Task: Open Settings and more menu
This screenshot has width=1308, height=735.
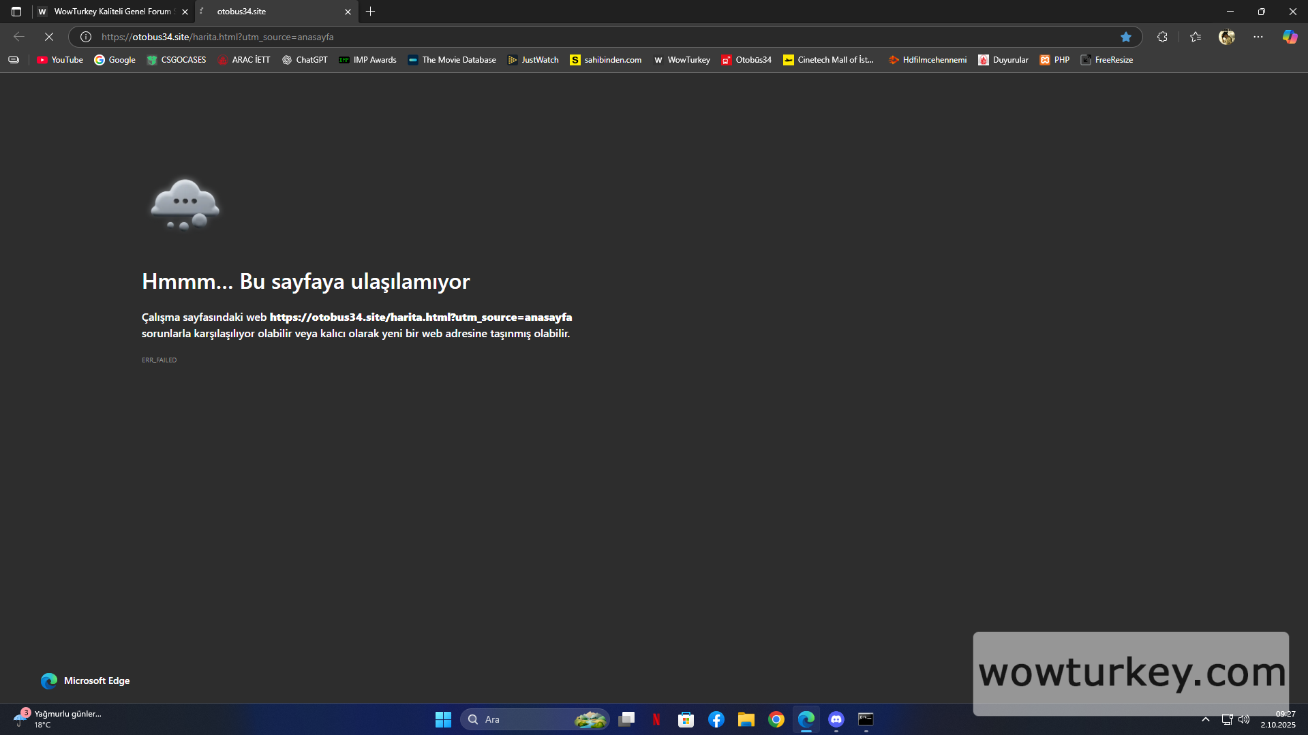Action: (x=1258, y=37)
